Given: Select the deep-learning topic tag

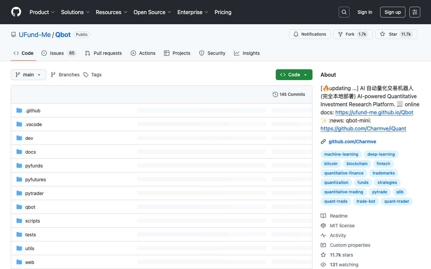Looking at the screenshot, I should tap(381, 154).
